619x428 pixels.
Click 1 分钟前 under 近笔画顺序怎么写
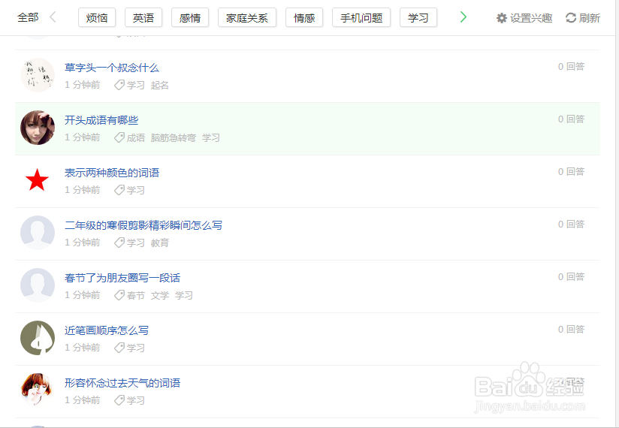coord(82,348)
